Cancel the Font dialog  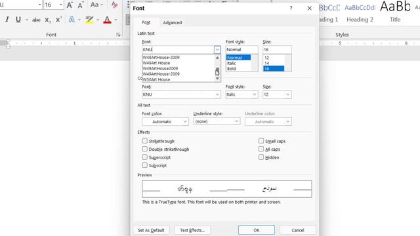click(297, 230)
